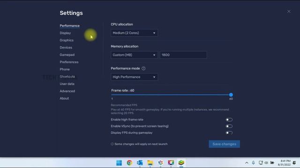Click the battery tray icon
This screenshot has height=168, width=300.
point(272,163)
